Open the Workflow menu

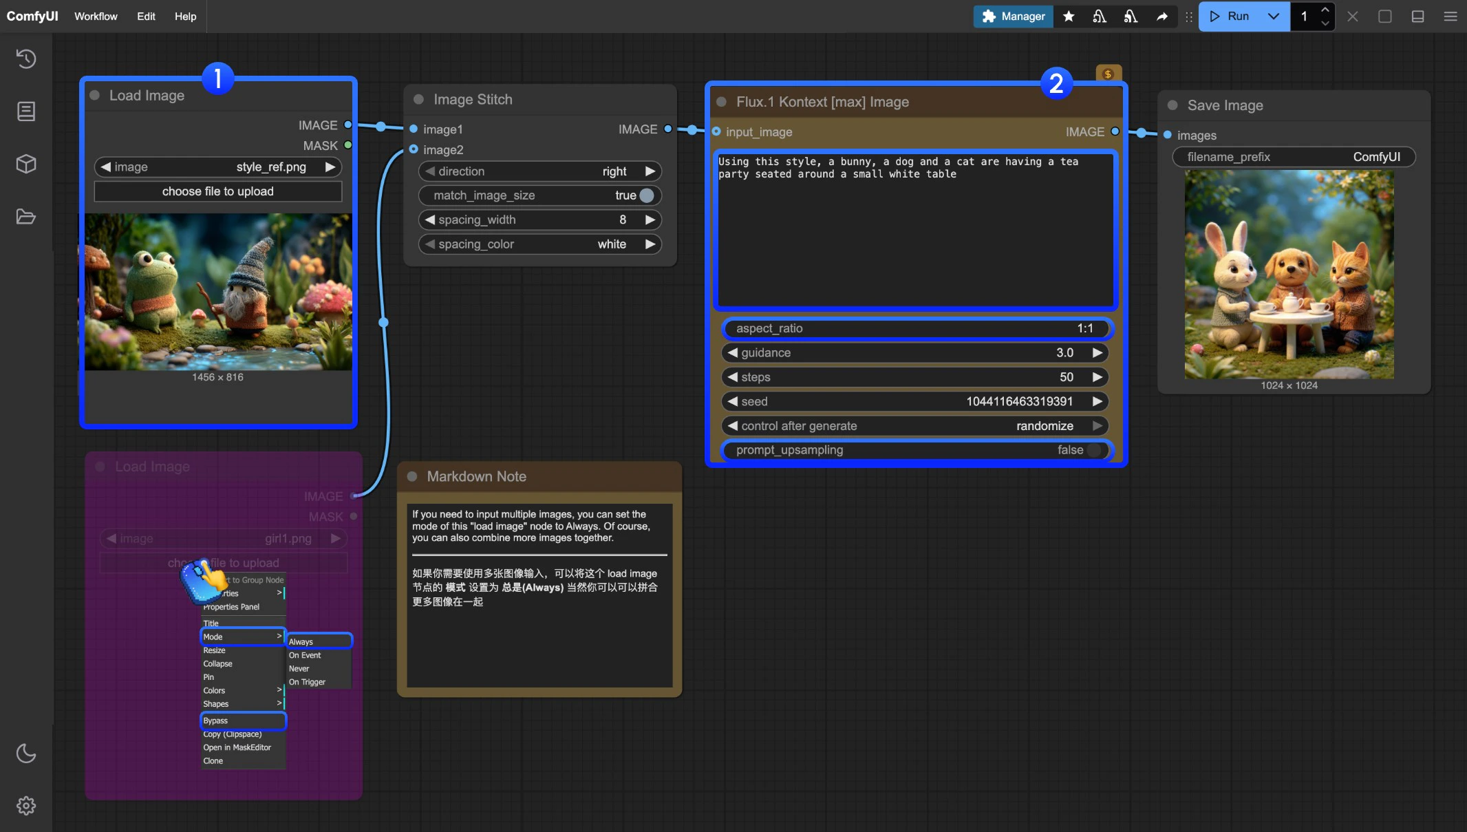[x=96, y=16]
